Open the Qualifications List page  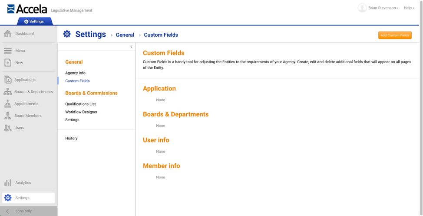(x=80, y=104)
